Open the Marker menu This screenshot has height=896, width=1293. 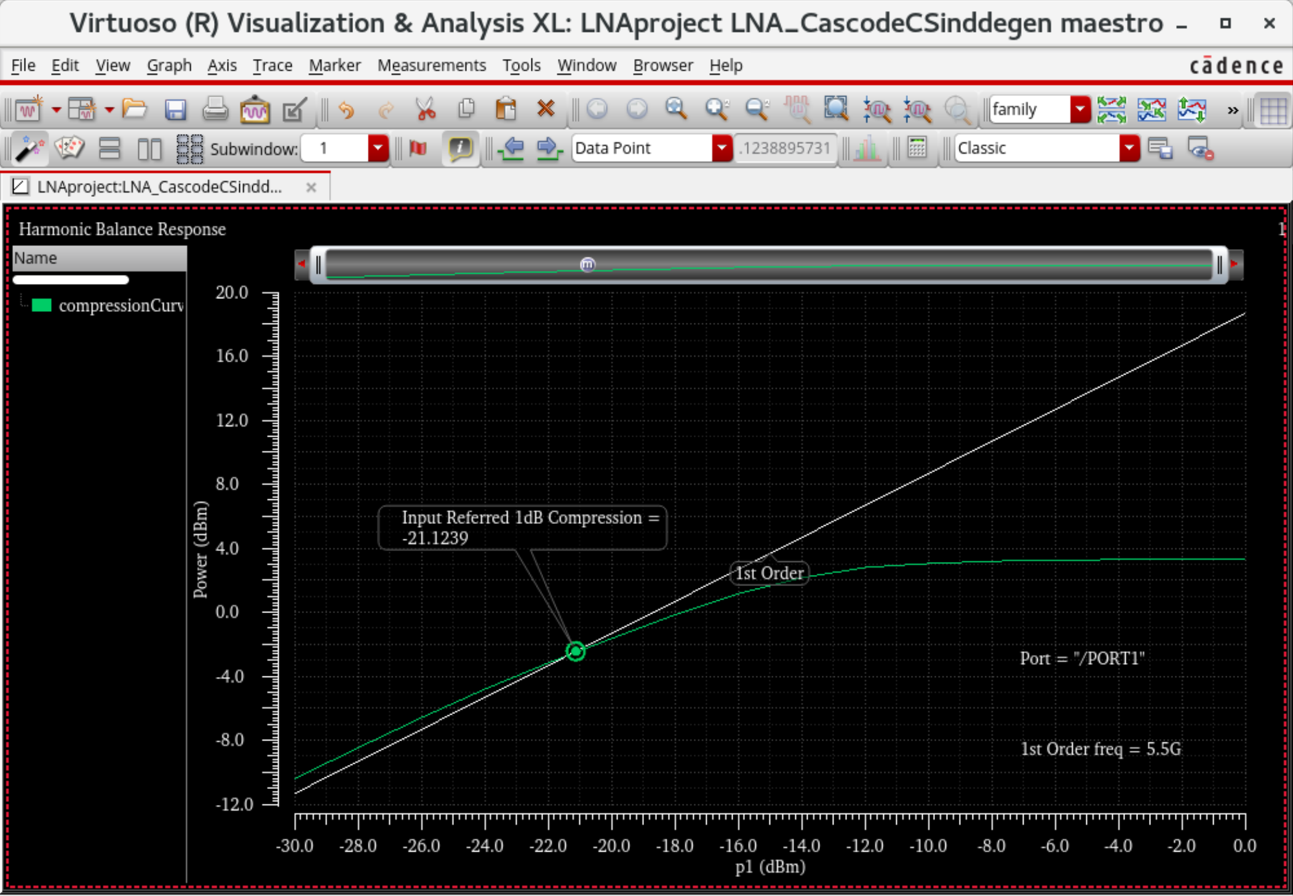click(335, 65)
